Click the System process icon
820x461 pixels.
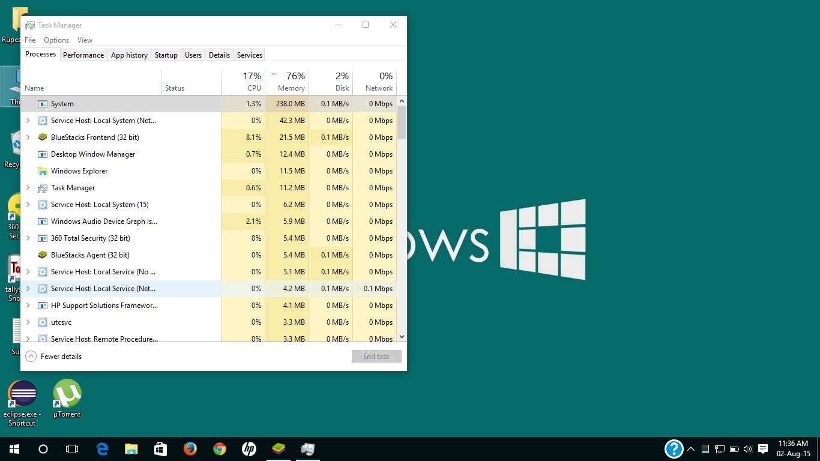(43, 104)
